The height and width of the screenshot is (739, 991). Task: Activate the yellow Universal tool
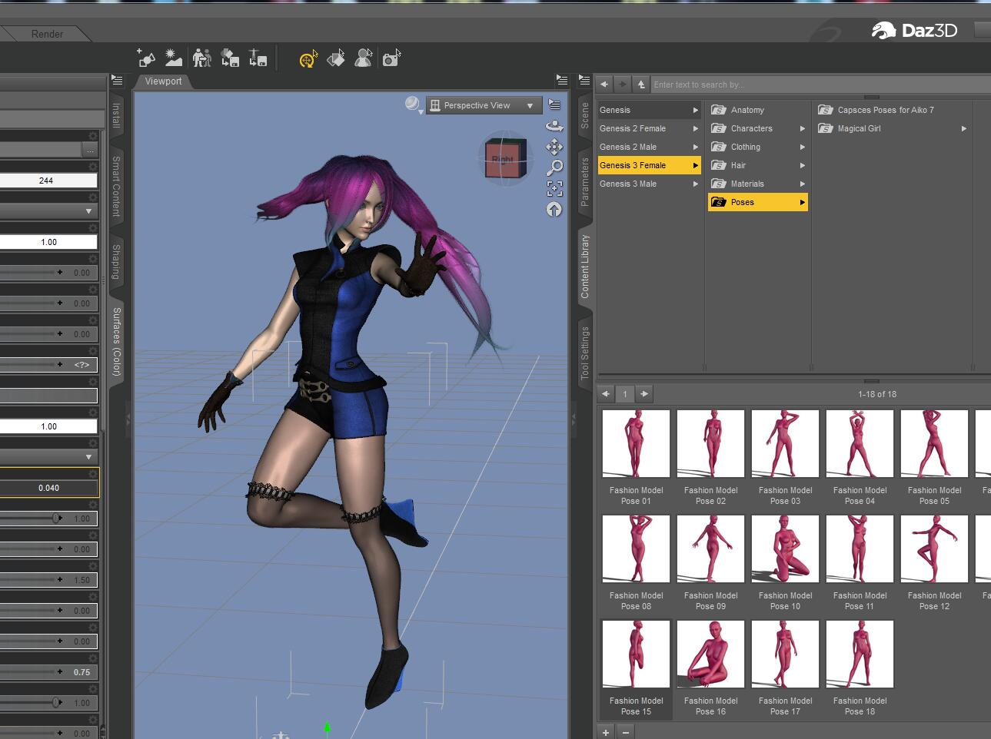tap(308, 58)
